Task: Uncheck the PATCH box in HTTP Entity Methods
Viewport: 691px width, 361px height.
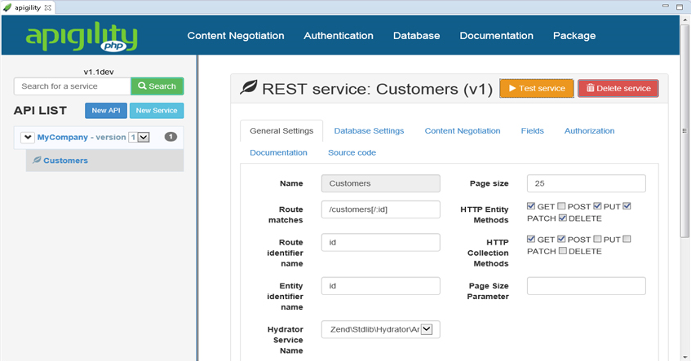Action: [x=627, y=205]
